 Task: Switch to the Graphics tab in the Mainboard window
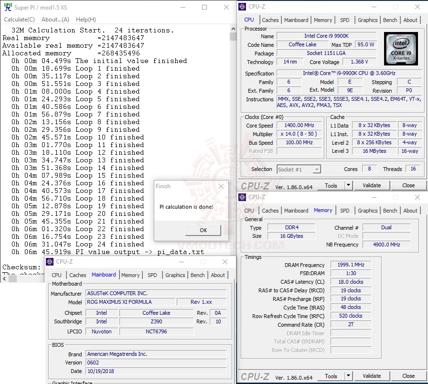tap(175, 275)
